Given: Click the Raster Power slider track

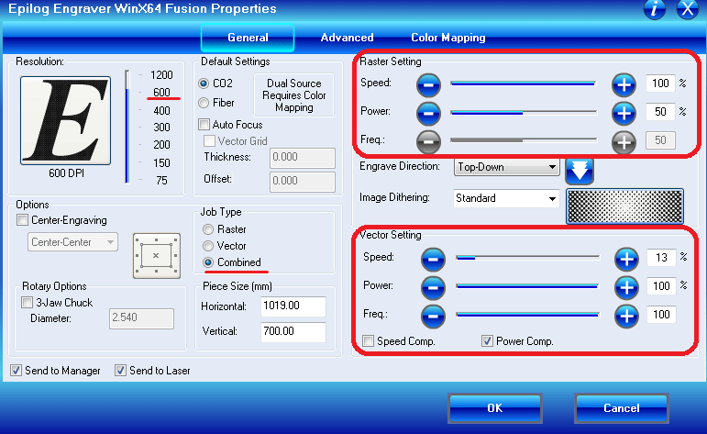Looking at the screenshot, I should tap(523, 112).
